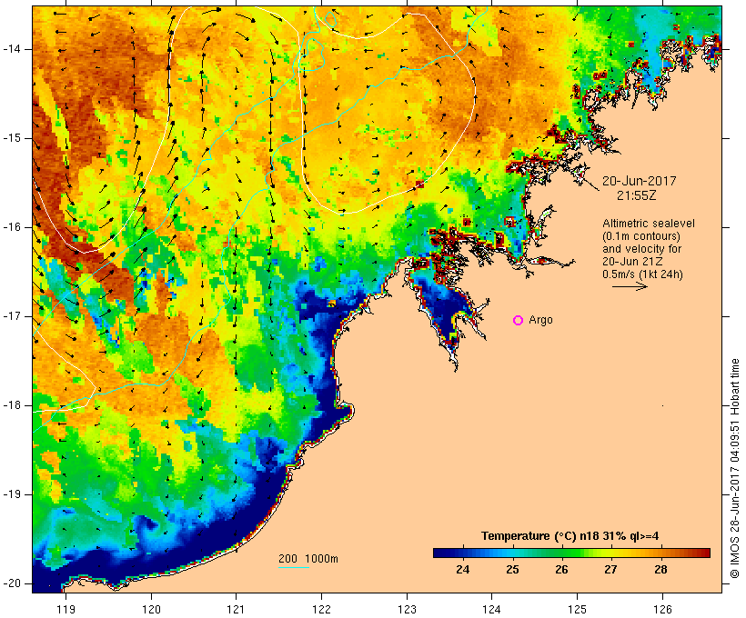Click '(0.1m contours)' text

coord(641,236)
